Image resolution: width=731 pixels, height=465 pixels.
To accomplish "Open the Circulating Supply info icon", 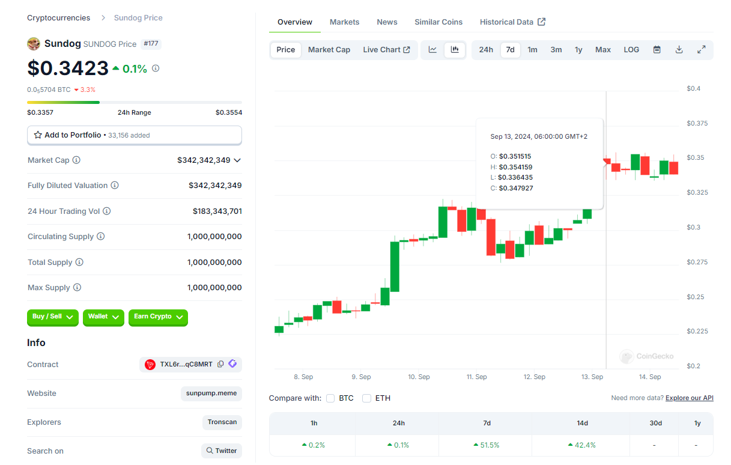I will (x=101, y=237).
